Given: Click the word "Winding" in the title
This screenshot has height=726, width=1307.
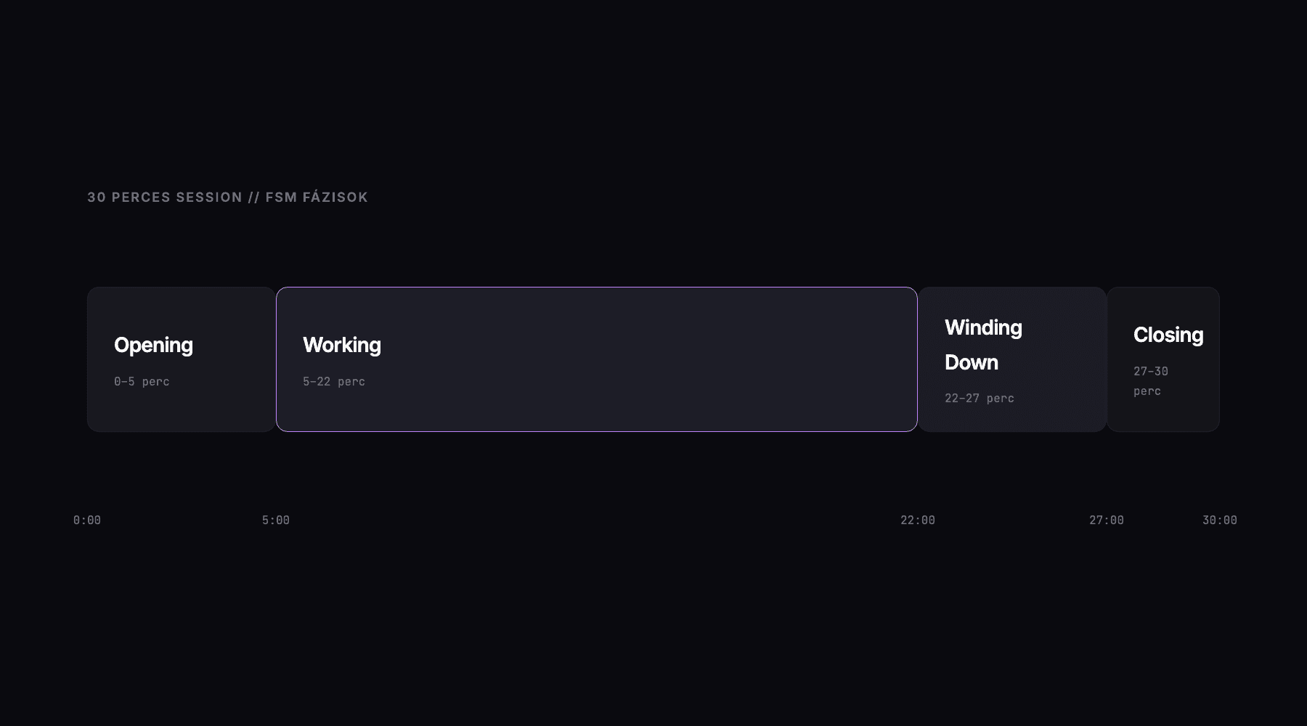Looking at the screenshot, I should pyautogui.click(x=983, y=327).
